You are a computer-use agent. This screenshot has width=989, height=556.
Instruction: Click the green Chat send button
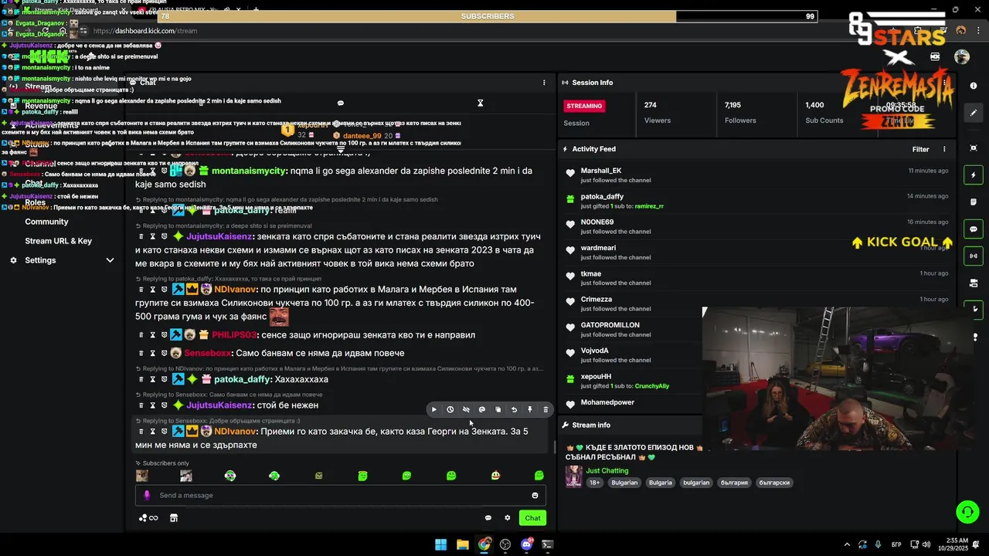(532, 518)
